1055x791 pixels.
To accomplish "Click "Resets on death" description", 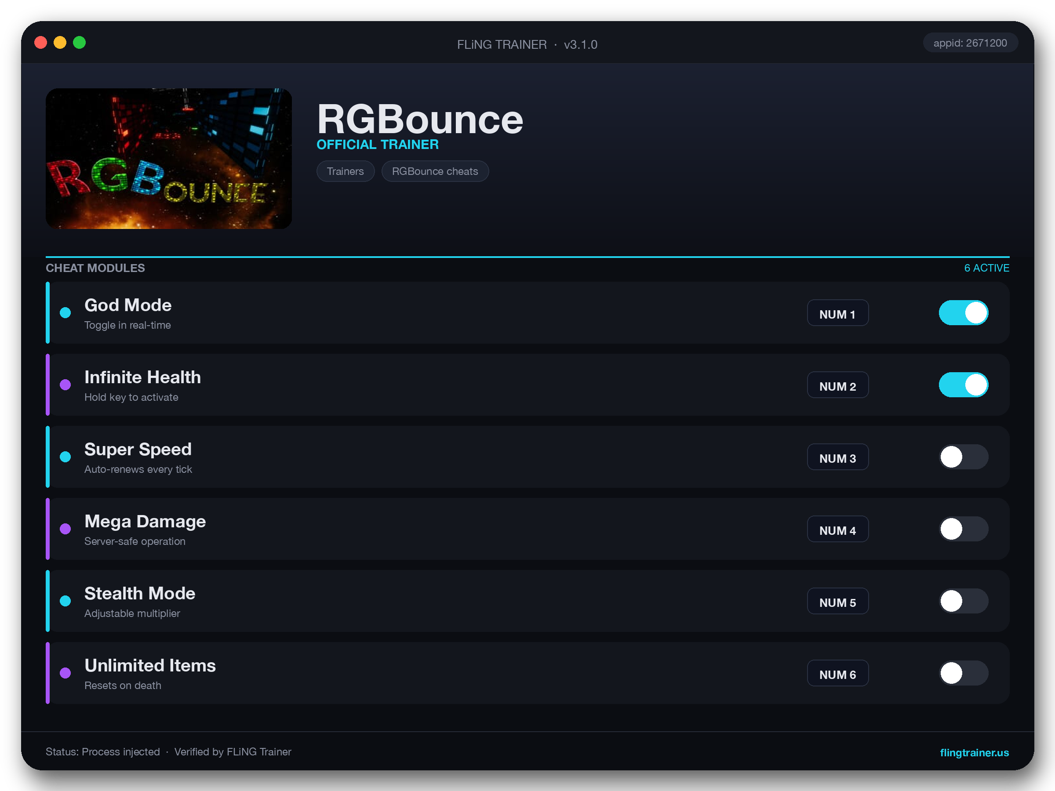I will click(x=123, y=685).
